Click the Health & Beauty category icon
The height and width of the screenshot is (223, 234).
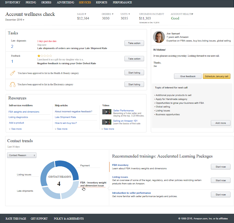click(x=13, y=73)
